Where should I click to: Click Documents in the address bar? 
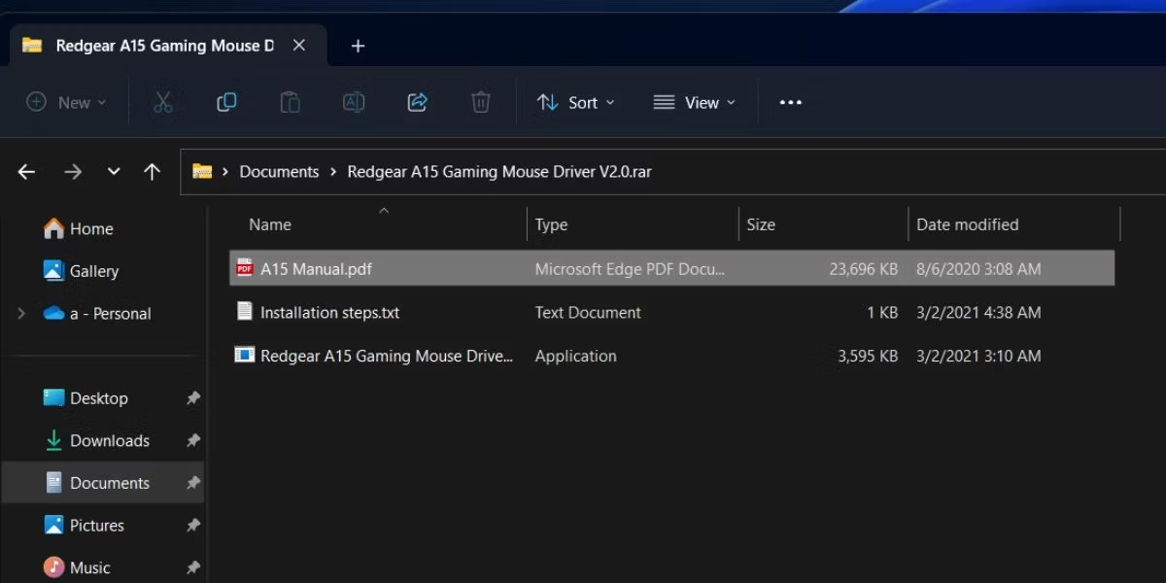click(279, 172)
